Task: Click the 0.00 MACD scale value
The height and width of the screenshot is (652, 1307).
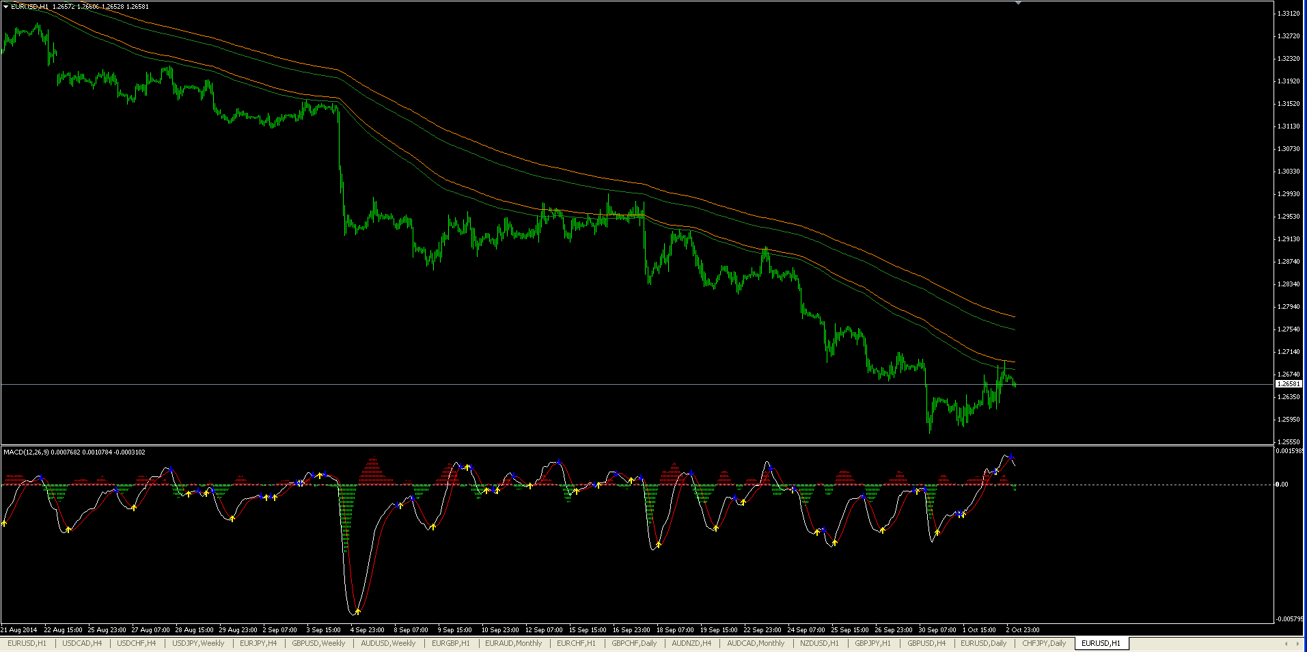Action: pos(1282,484)
